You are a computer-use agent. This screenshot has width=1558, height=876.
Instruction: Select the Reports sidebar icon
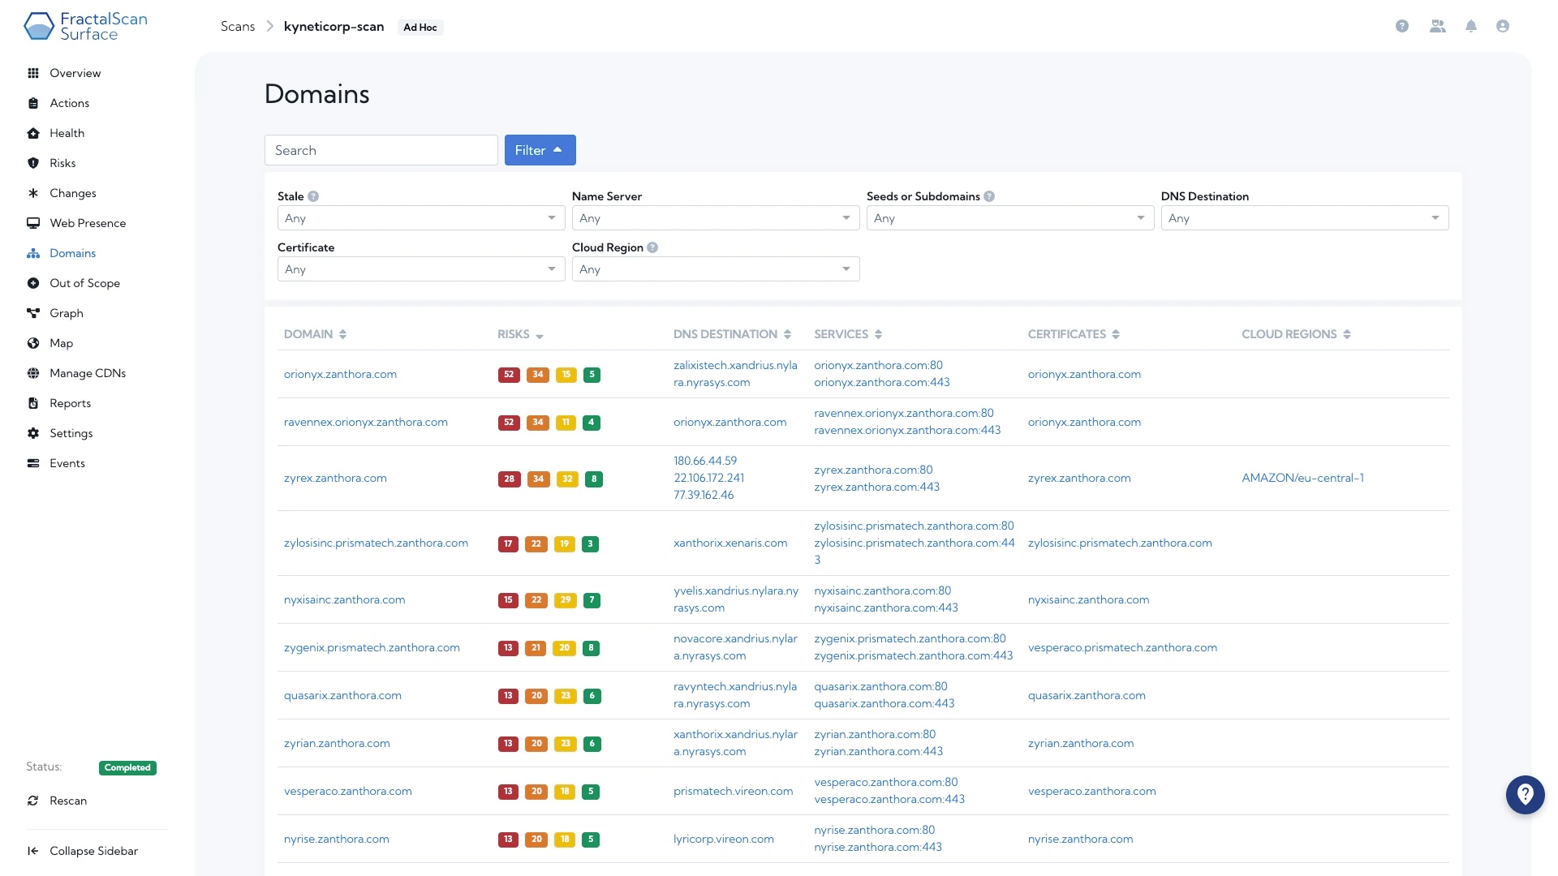[34, 403]
